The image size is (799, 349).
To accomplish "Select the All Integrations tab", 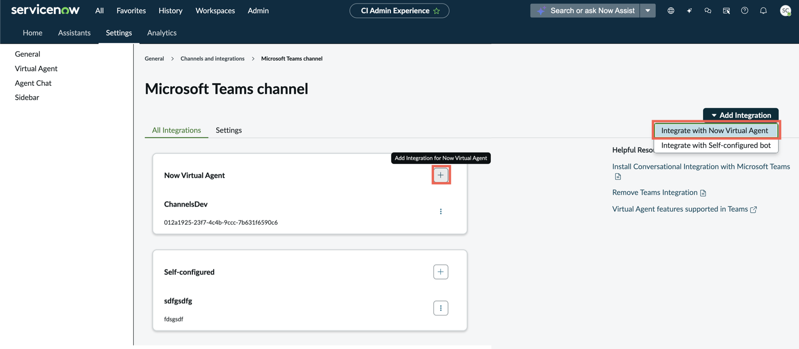I will pyautogui.click(x=176, y=130).
